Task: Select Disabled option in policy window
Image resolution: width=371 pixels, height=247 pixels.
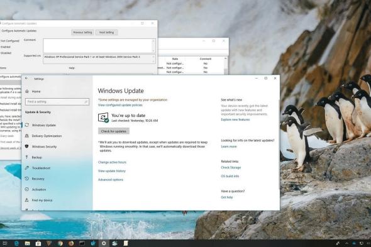Action: pos(6,53)
